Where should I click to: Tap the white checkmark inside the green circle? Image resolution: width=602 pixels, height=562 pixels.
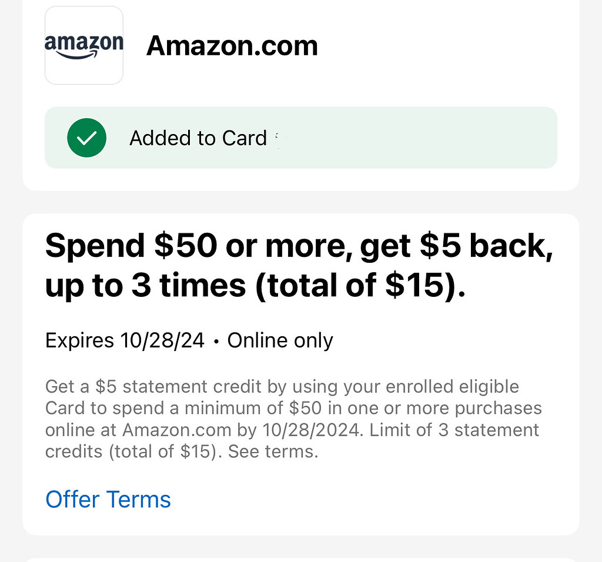tap(86, 138)
